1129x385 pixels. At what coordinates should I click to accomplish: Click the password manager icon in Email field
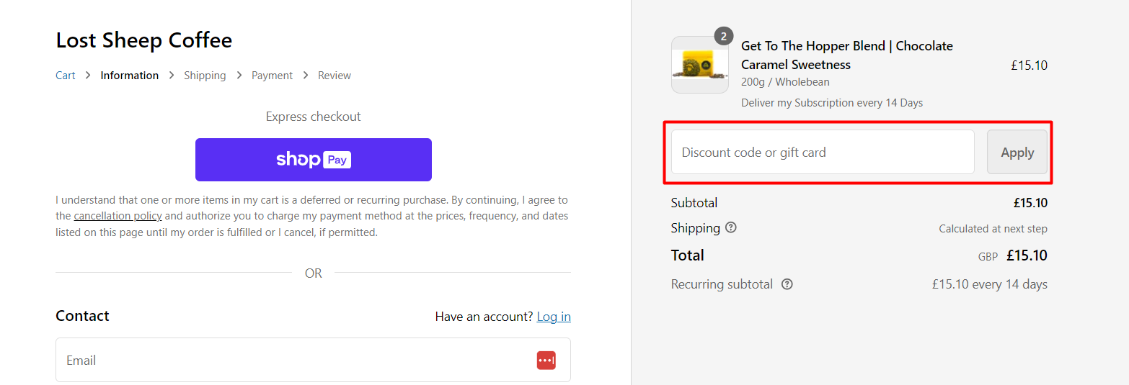(x=546, y=361)
